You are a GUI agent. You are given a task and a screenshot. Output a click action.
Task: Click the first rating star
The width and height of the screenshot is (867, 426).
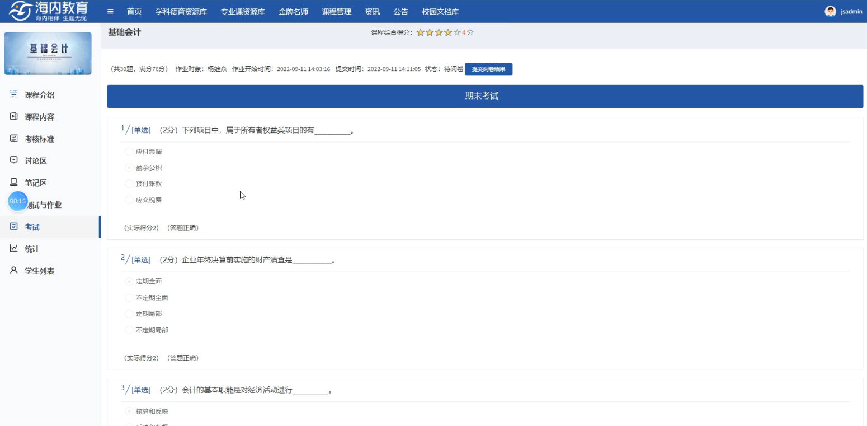pos(421,32)
